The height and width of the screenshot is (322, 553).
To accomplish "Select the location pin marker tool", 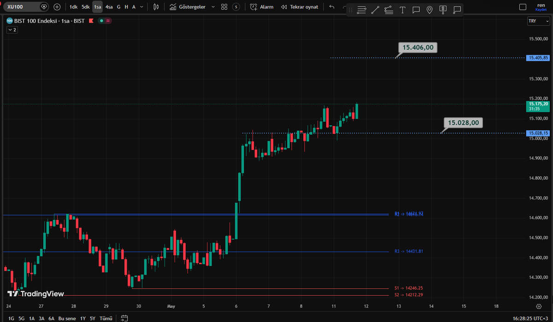I will [x=429, y=10].
